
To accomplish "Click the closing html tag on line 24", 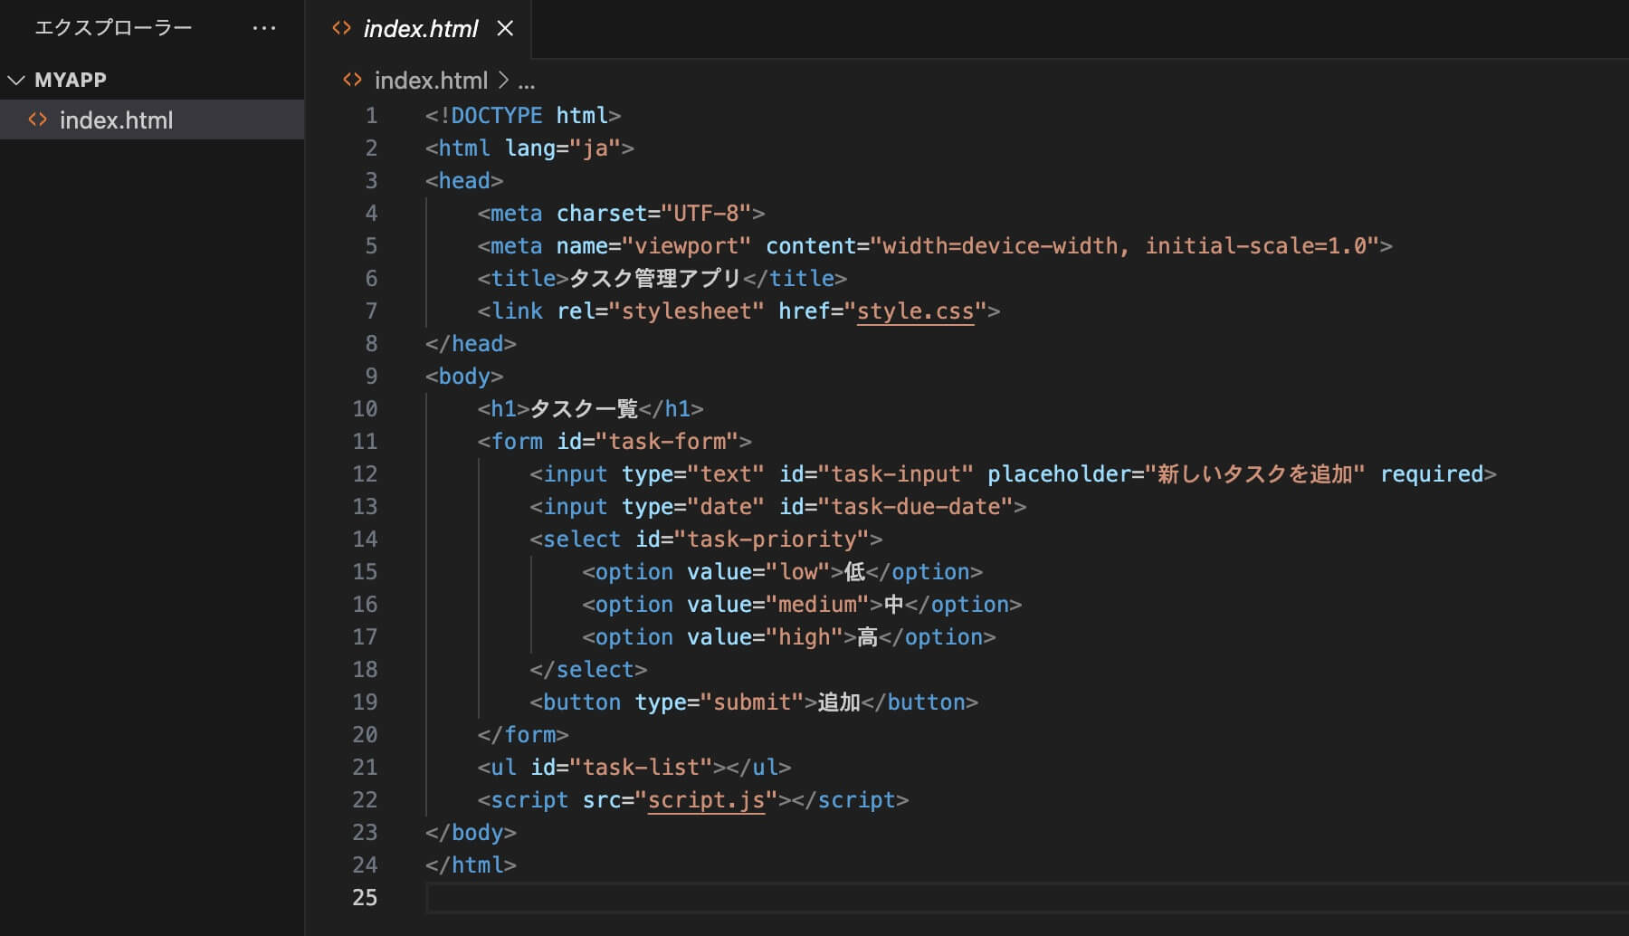I will pyautogui.click(x=471, y=865).
